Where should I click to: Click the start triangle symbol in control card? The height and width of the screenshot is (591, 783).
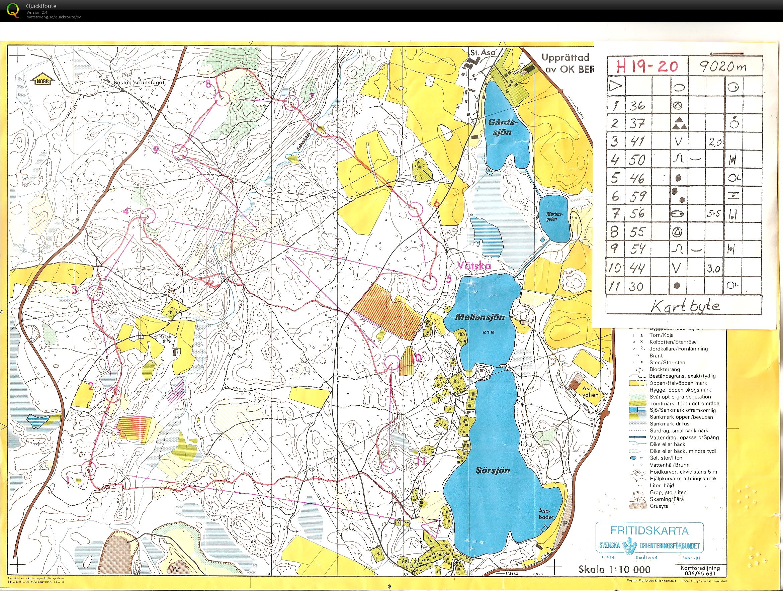pos(616,86)
